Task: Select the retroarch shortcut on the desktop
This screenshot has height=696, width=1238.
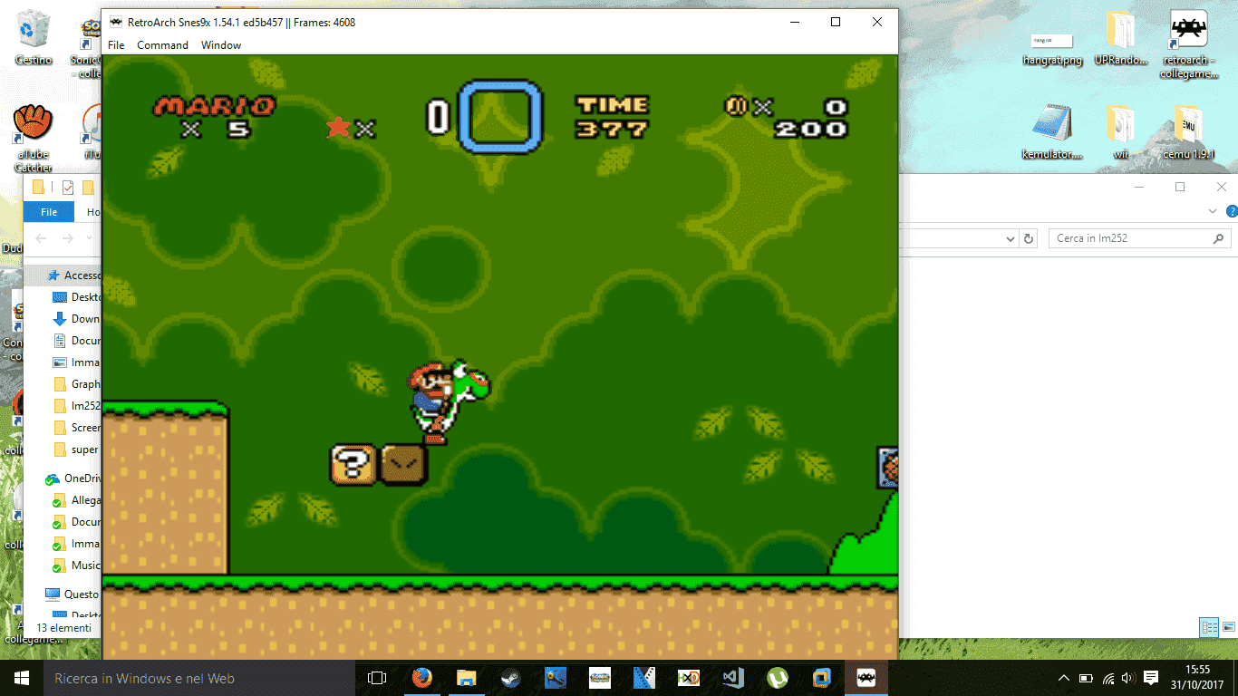Action: tap(1189, 44)
